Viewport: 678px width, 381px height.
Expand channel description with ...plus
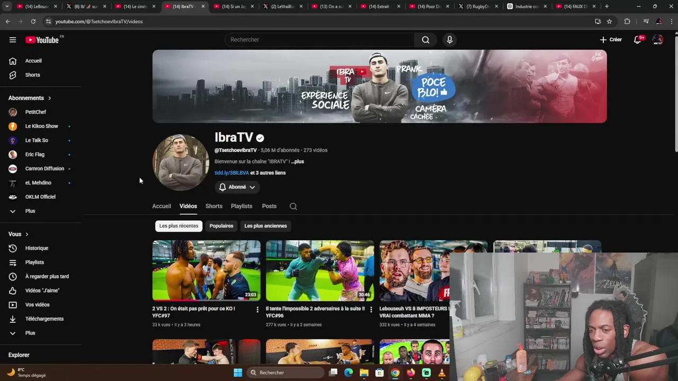[x=298, y=161]
